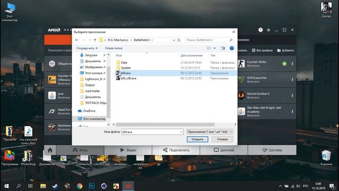Open File Explorer from taskbar

[x=43, y=186]
